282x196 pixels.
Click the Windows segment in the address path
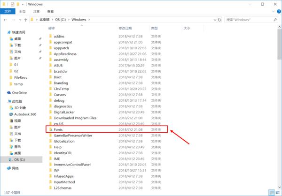[79, 20]
